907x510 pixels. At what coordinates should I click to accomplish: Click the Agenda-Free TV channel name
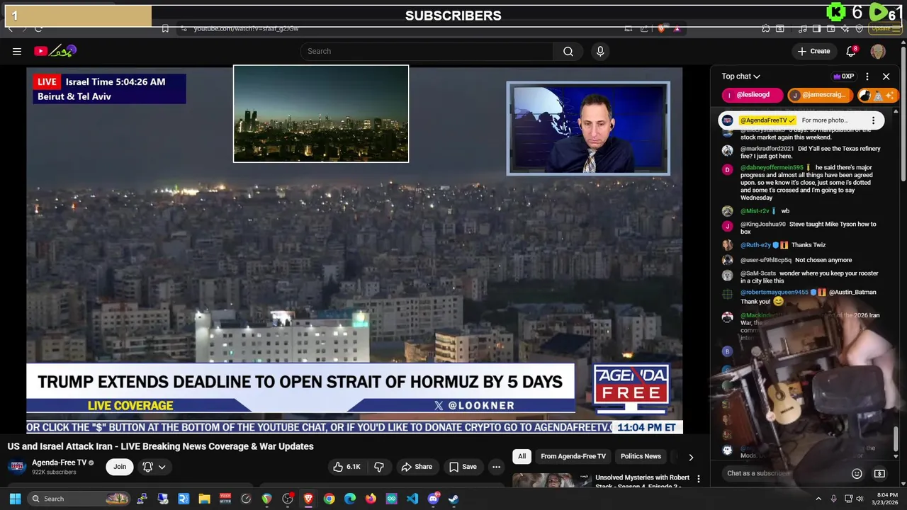pos(60,463)
